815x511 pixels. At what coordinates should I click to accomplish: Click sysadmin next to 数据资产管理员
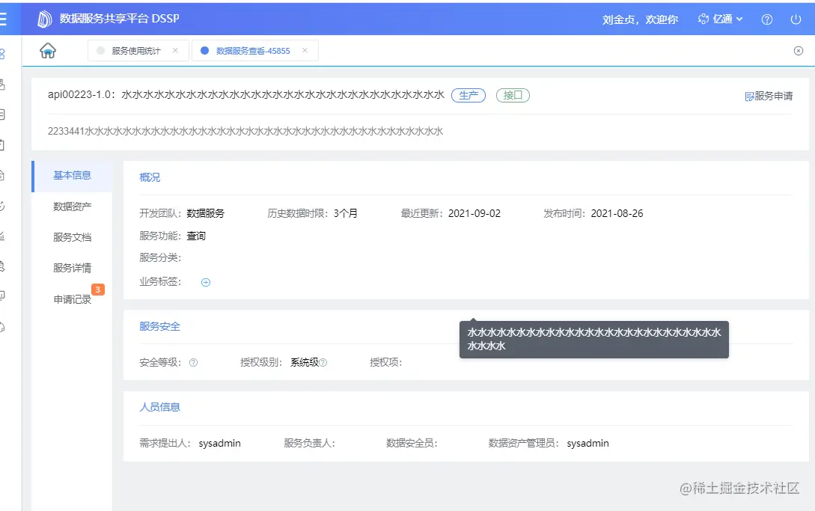[587, 444]
